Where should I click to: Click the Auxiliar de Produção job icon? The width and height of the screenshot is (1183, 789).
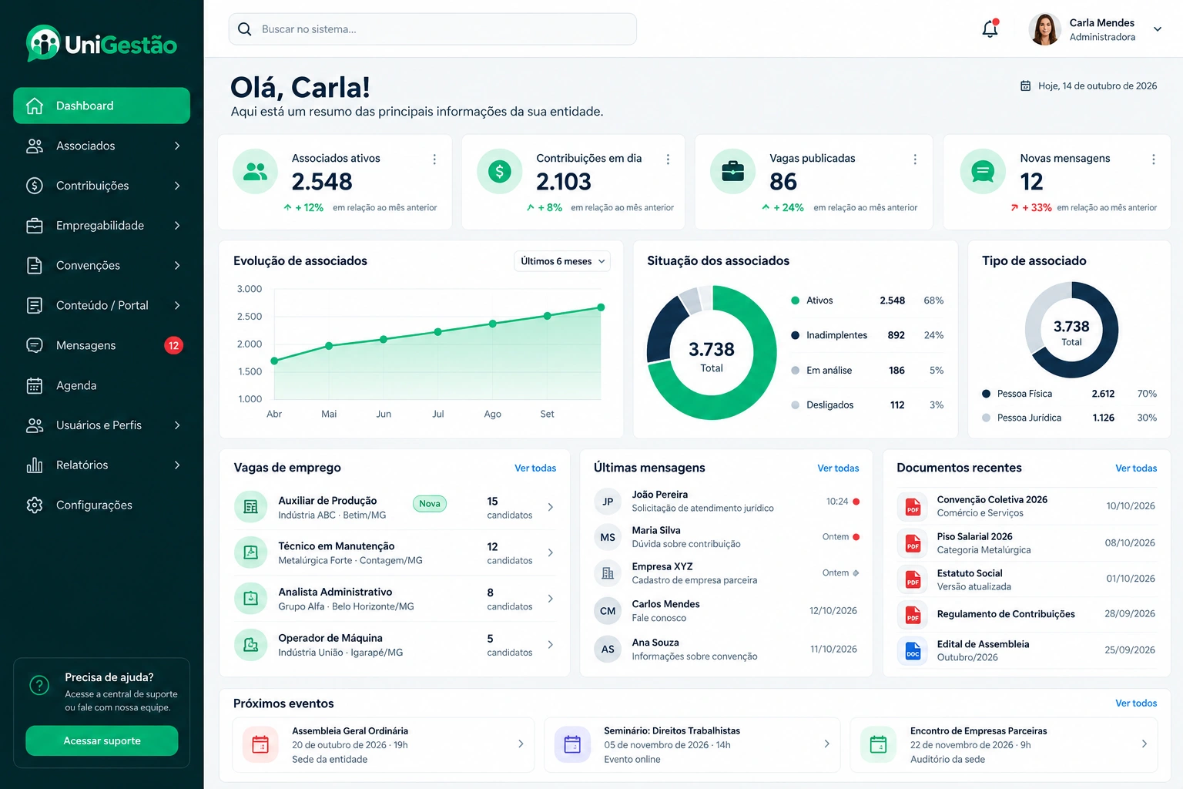tap(250, 506)
